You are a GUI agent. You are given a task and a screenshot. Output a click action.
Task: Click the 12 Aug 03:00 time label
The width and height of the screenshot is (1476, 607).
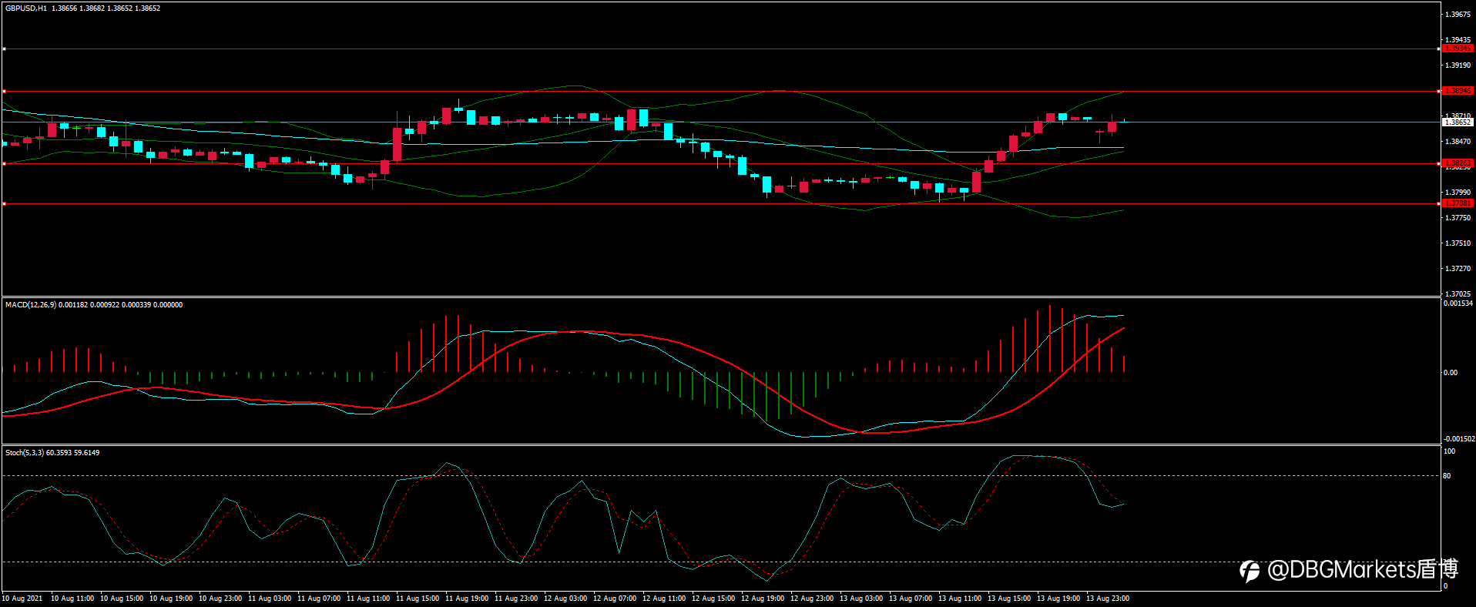click(565, 599)
